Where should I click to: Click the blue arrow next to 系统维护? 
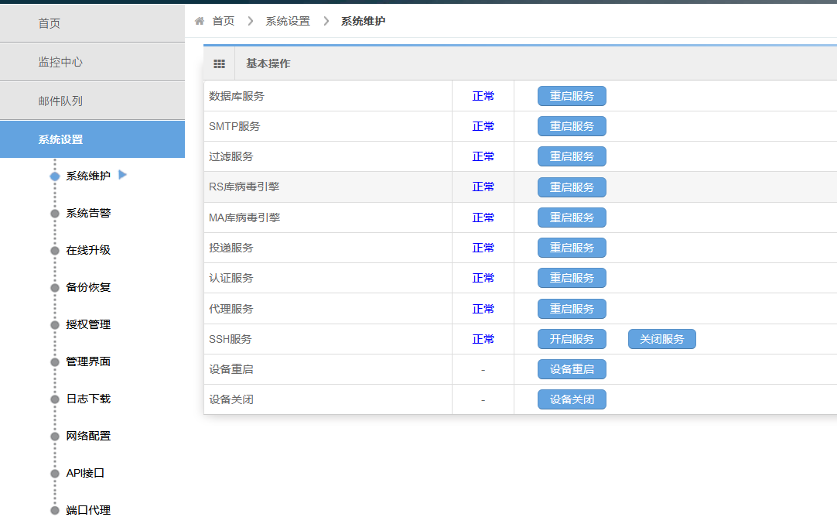[x=122, y=175]
